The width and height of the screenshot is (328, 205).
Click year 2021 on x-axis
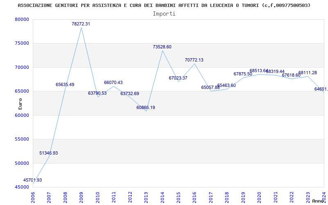[276, 197]
